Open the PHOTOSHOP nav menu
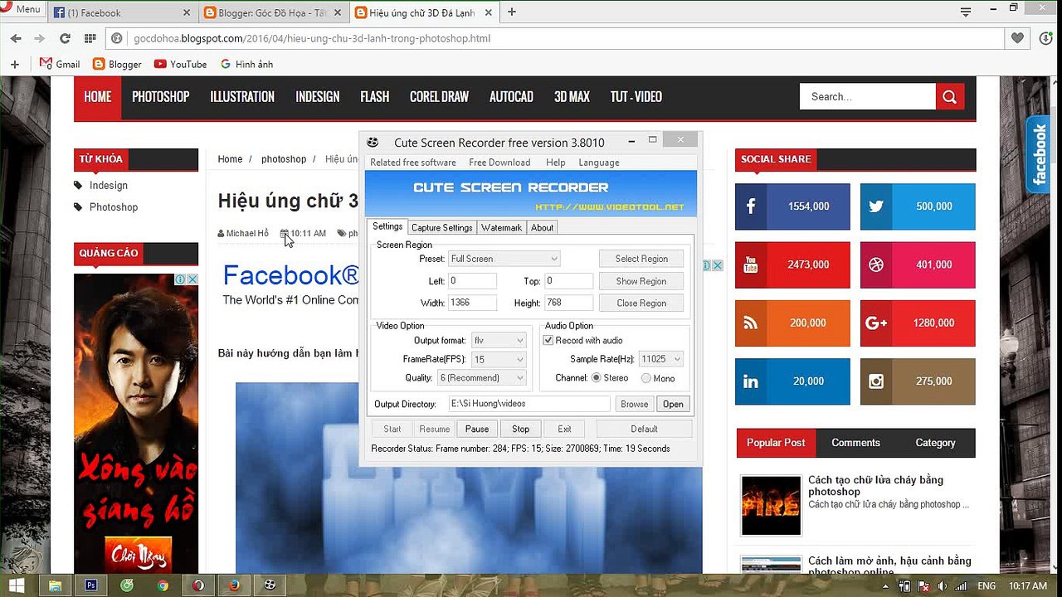This screenshot has width=1062, height=597. coord(161,97)
